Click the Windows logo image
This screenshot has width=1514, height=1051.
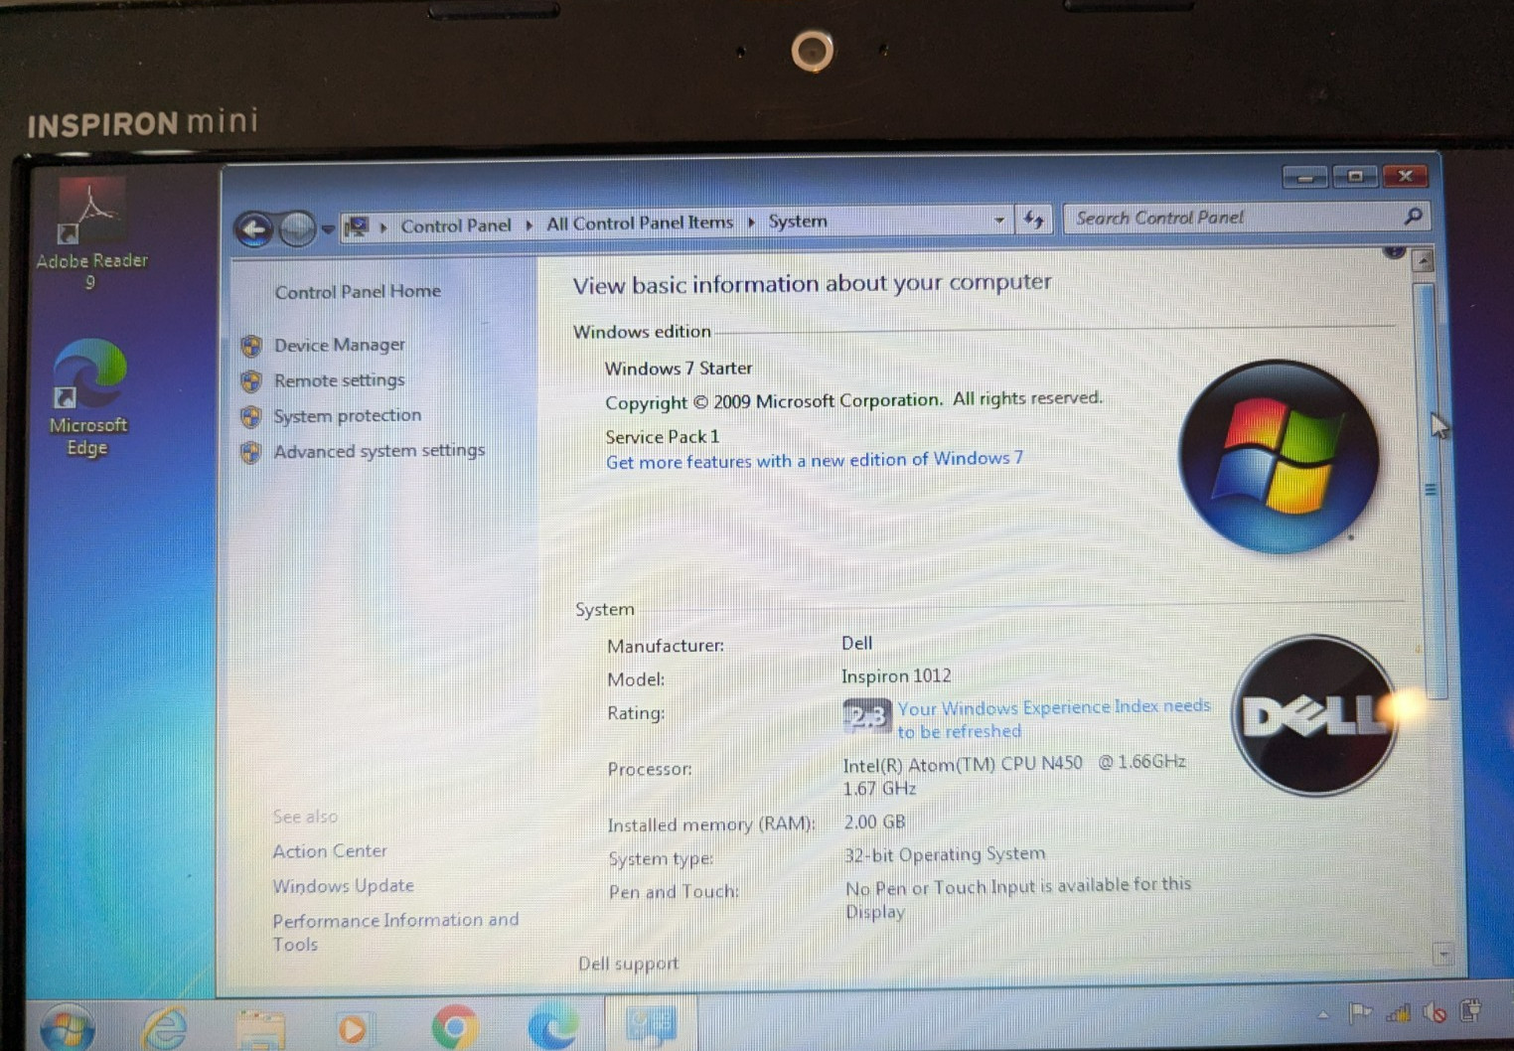click(1279, 456)
